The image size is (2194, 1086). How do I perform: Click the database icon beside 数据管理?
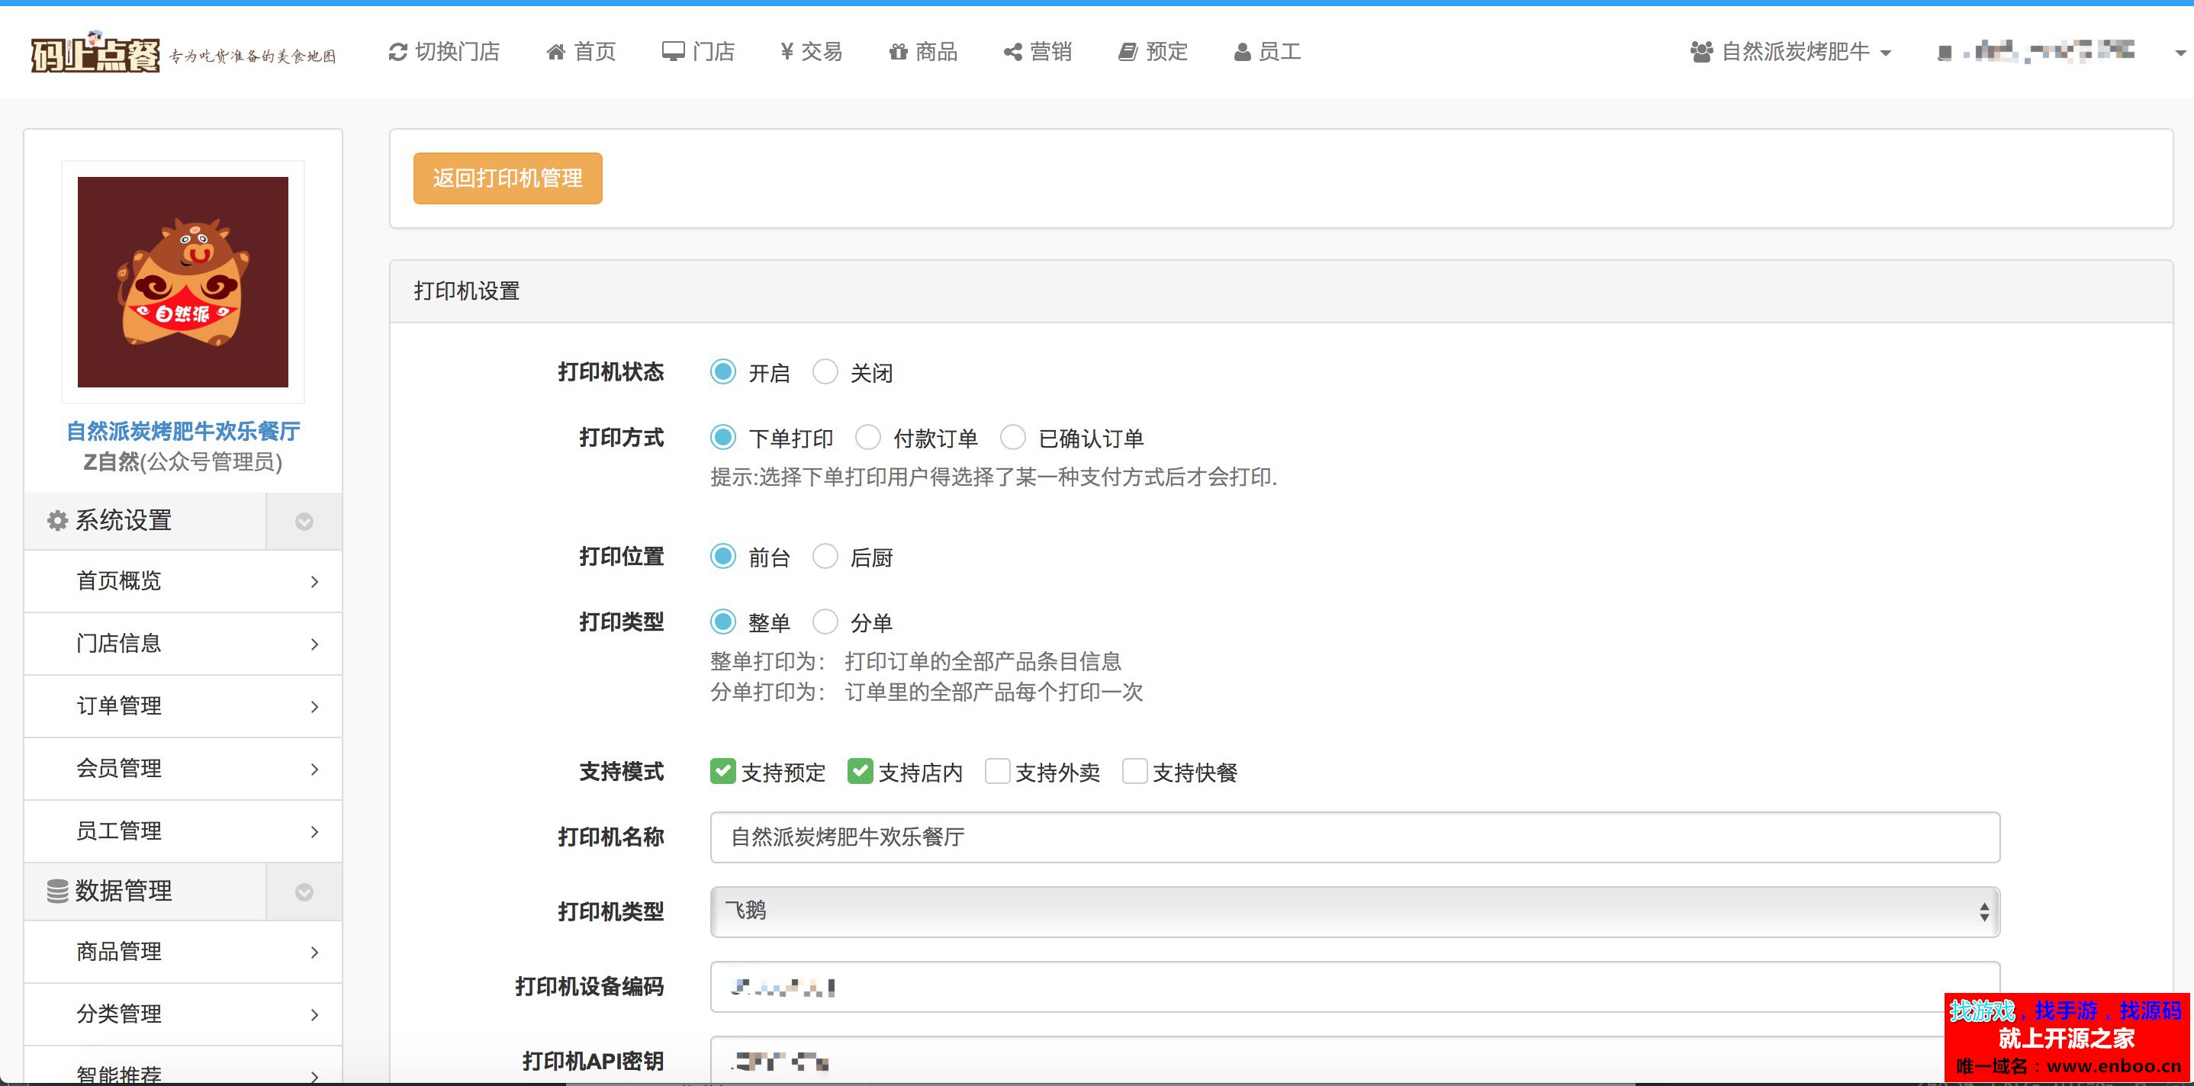point(57,891)
